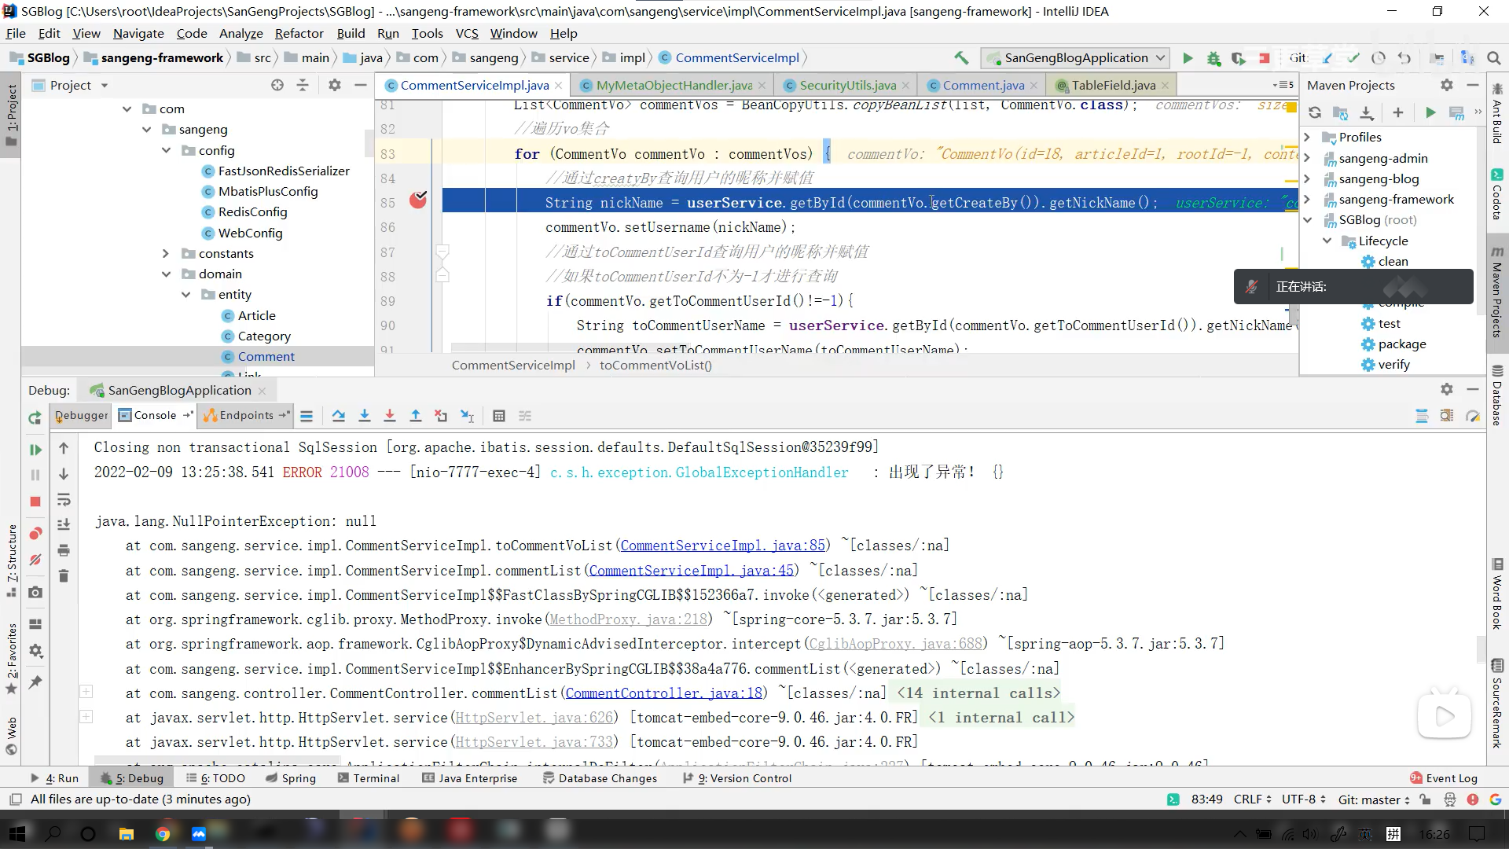Image resolution: width=1509 pixels, height=849 pixels.
Task: Click the clean Maven lifecycle item
Action: coord(1394,261)
